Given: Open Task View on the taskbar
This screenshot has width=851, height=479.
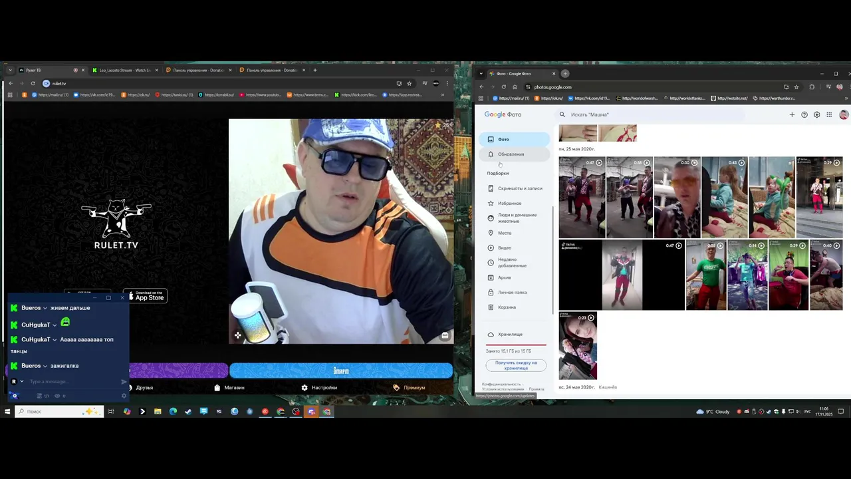Looking at the screenshot, I should pos(111,412).
